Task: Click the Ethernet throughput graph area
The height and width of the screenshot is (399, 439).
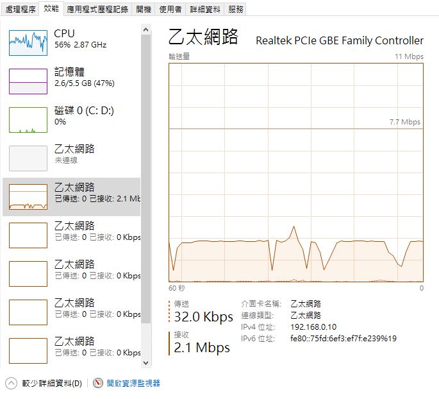Action: (295, 172)
